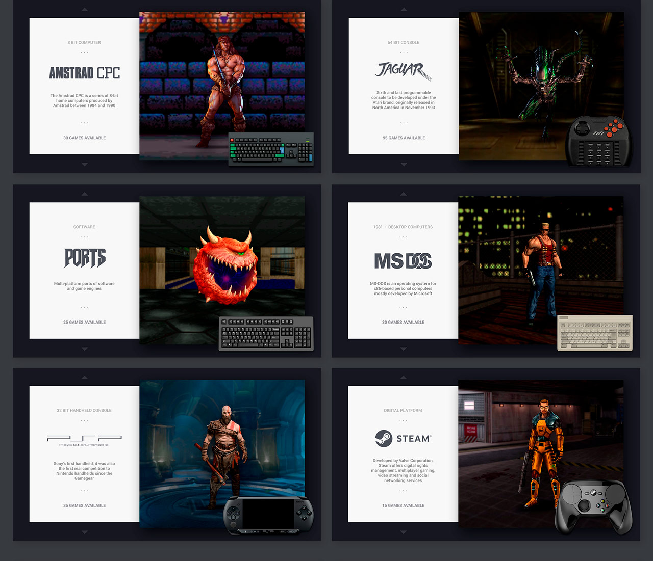Viewport: 653px width, 561px height.
Task: Click the dark keyboard on Ports card
Action: [x=266, y=334]
